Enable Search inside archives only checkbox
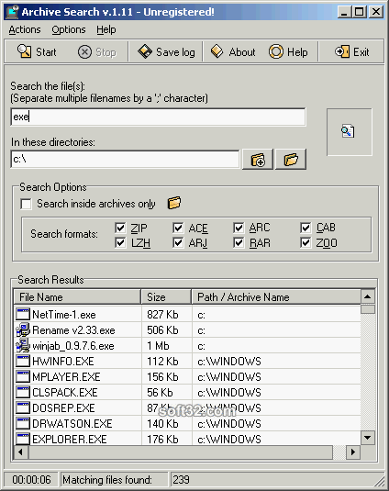389x491 pixels. pos(26,204)
